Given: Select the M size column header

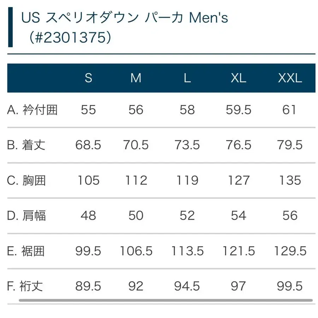Looking at the screenshot, I should tap(136, 78).
